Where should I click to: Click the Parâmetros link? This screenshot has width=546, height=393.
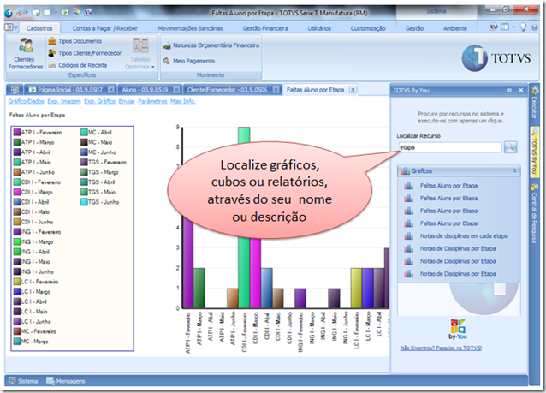coord(152,101)
